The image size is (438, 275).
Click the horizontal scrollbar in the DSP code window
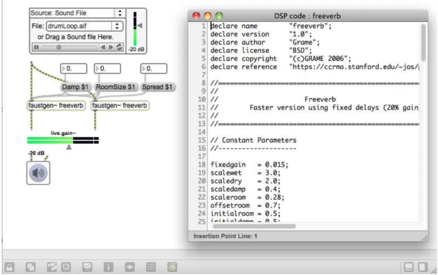coord(254,226)
